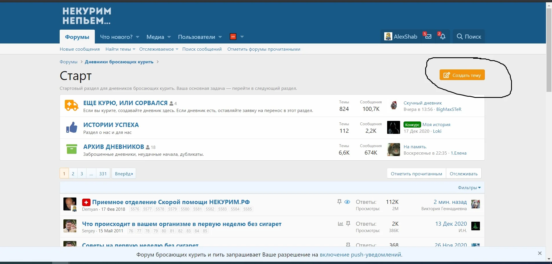This screenshot has width=552, height=264.
Task: Select the Форумы tab
Action: (77, 37)
